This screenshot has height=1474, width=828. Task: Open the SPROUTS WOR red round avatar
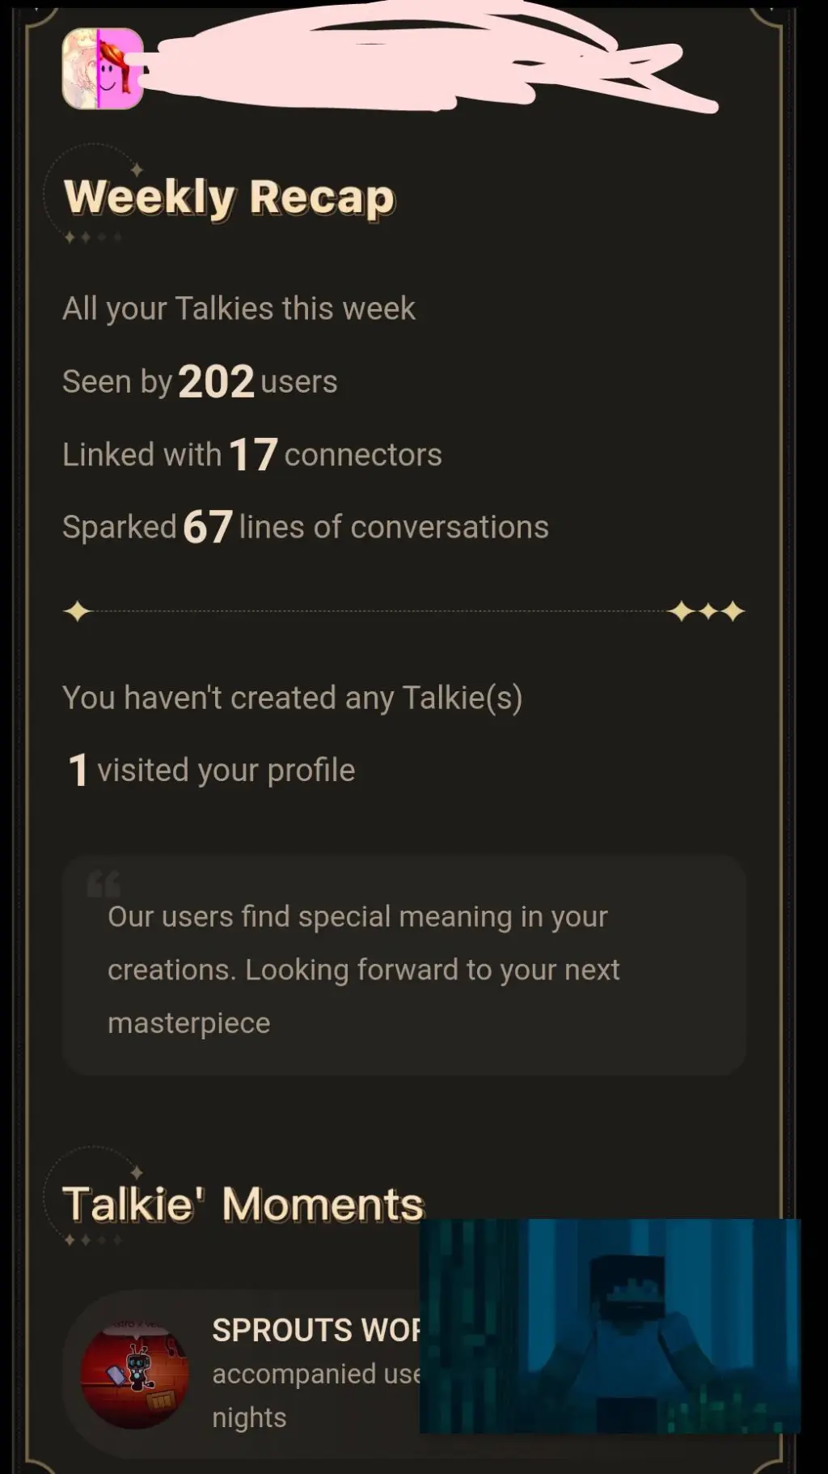(134, 1374)
